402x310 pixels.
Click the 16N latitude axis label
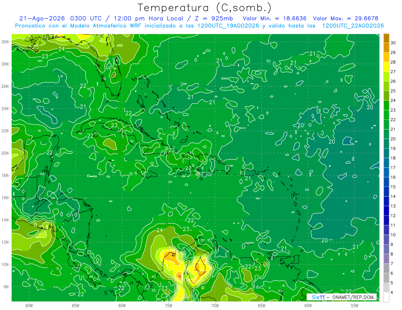[5, 198]
